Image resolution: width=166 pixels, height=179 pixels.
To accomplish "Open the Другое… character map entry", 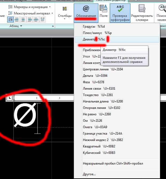I will tap(117, 174).
